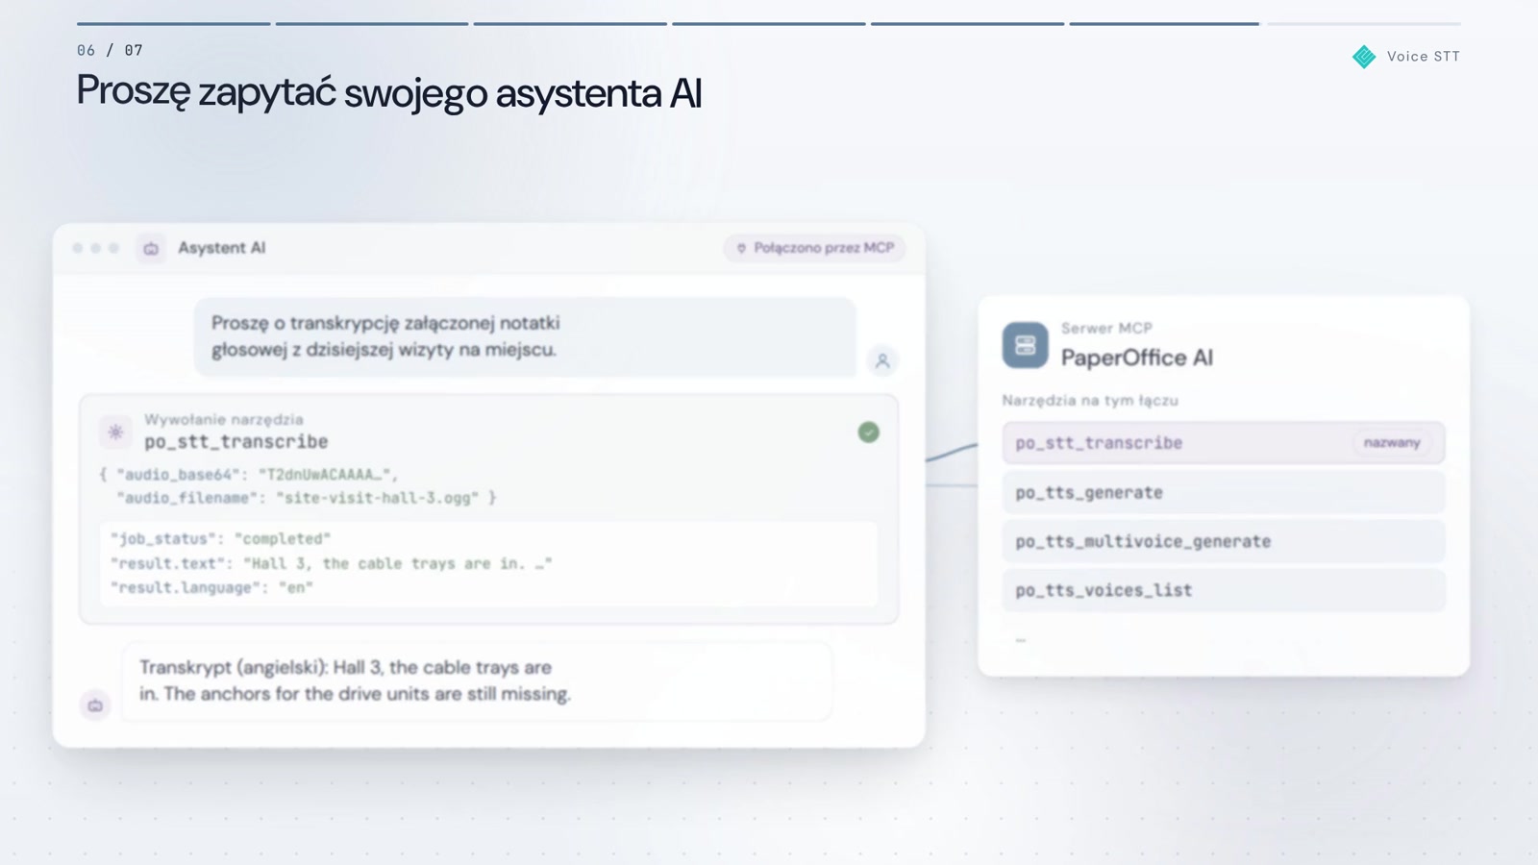Select the po_tts_generate tool row

pos(1223,492)
